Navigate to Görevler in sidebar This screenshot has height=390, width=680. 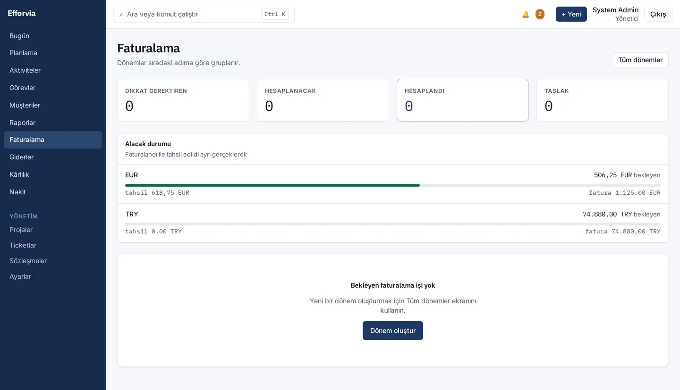click(x=53, y=88)
